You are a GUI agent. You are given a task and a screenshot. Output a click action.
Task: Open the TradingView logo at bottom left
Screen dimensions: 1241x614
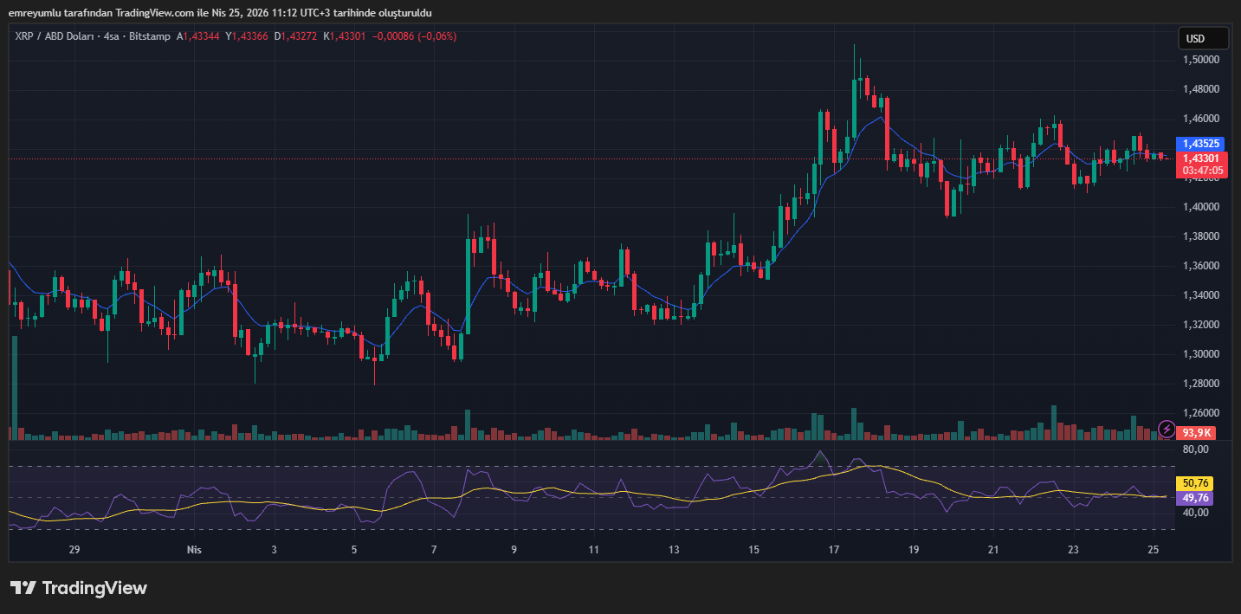[78, 588]
